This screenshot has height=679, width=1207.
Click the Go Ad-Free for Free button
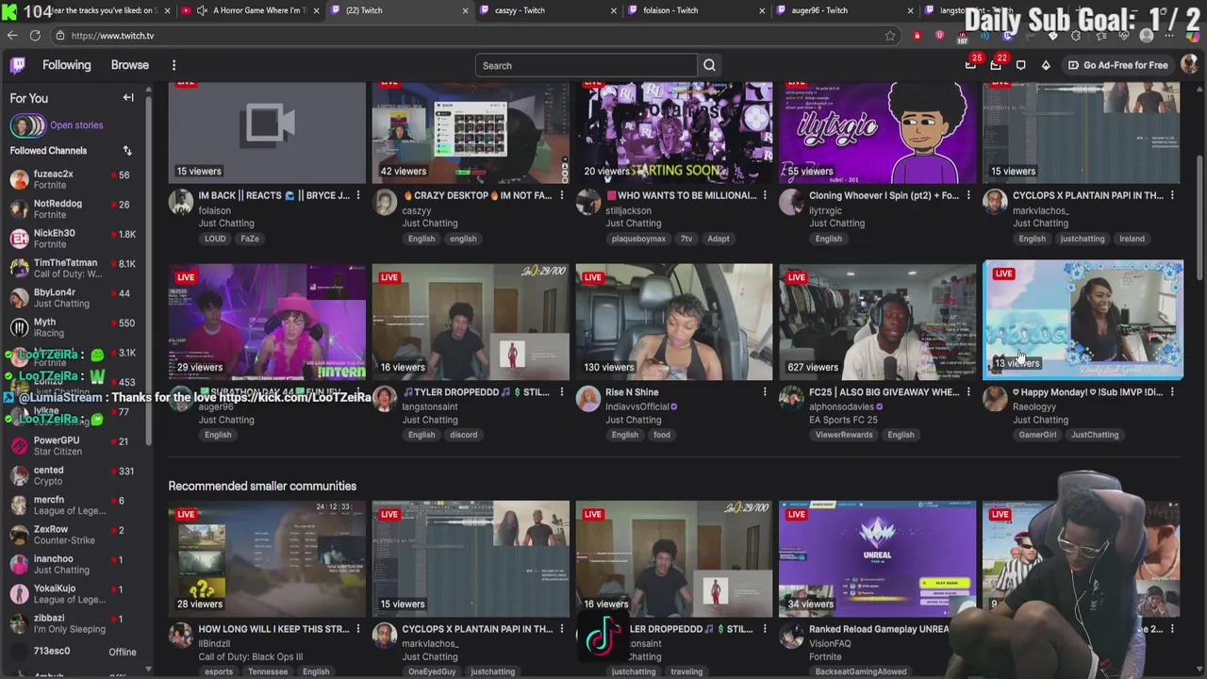[x=1117, y=65]
